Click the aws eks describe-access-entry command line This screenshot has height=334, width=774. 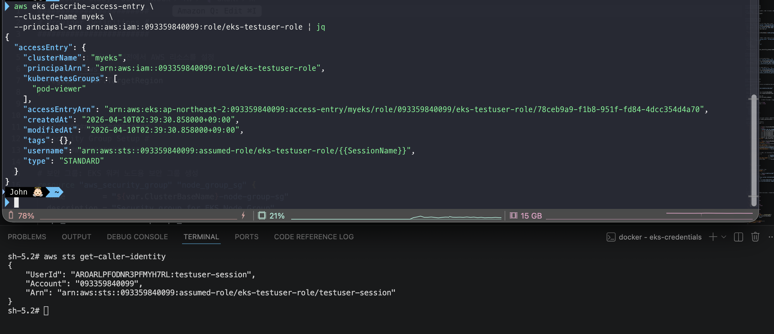pos(84,6)
